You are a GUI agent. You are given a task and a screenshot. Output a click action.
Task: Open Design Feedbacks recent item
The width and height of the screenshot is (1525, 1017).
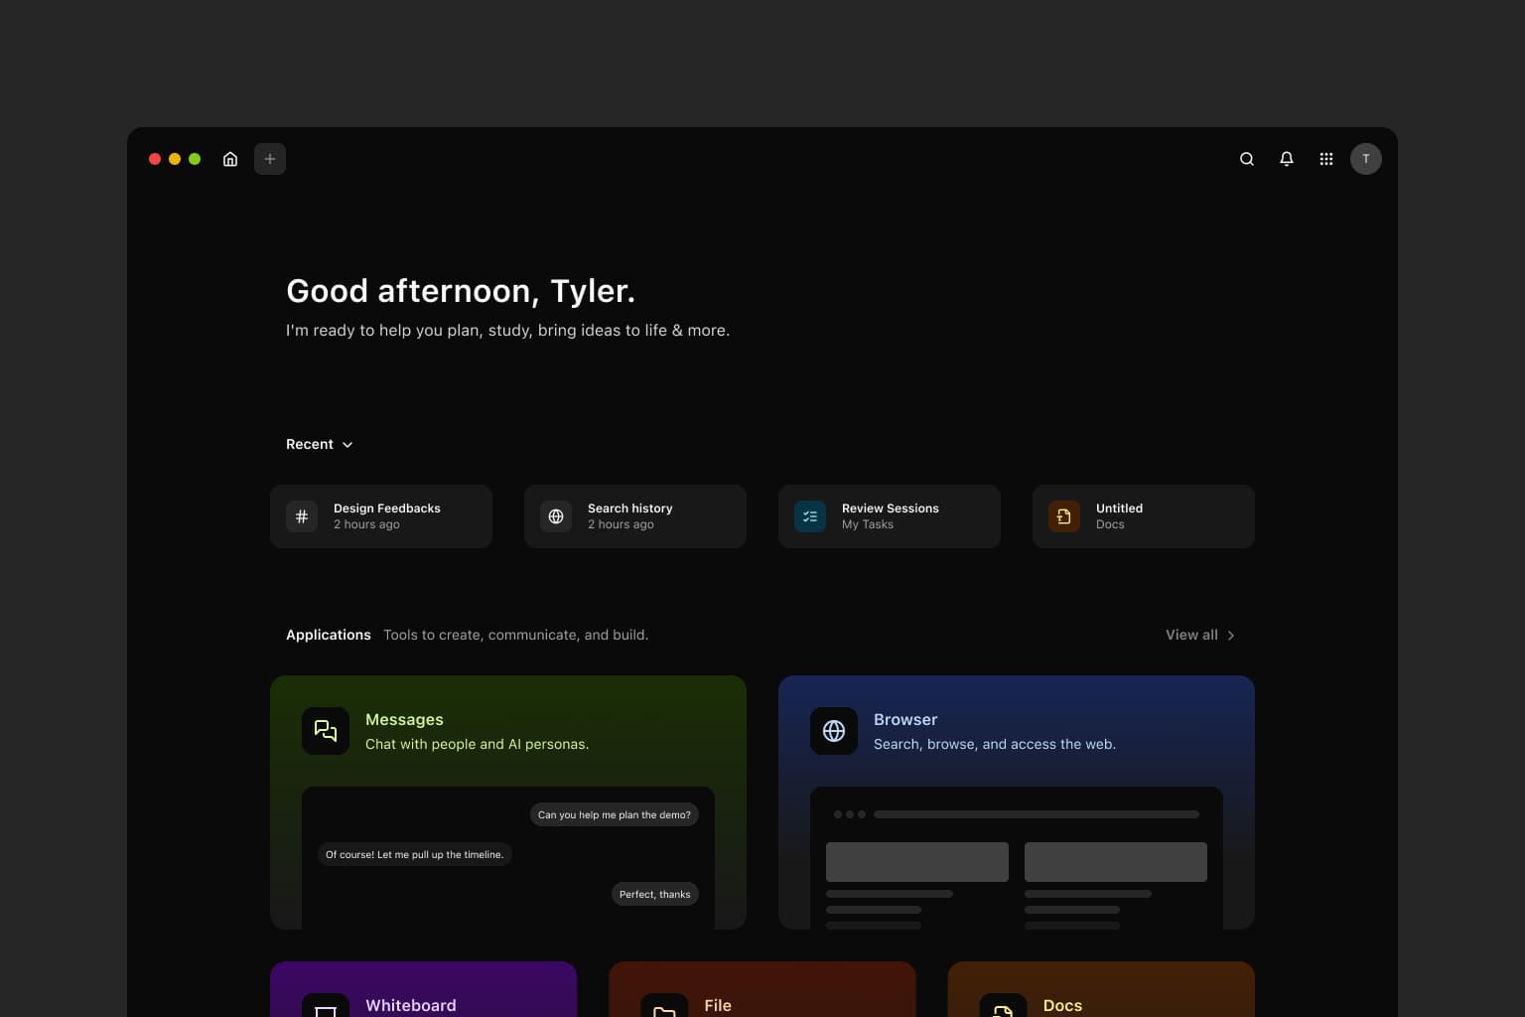pyautogui.click(x=381, y=516)
